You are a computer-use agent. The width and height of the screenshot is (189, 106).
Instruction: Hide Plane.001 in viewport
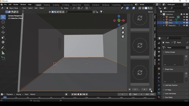[184, 25]
